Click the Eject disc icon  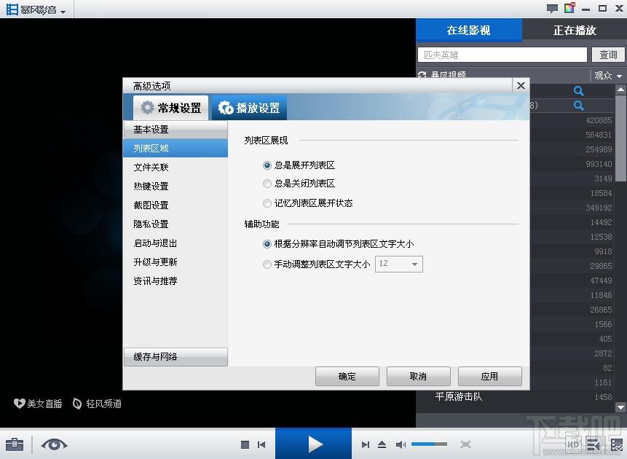pos(382,444)
